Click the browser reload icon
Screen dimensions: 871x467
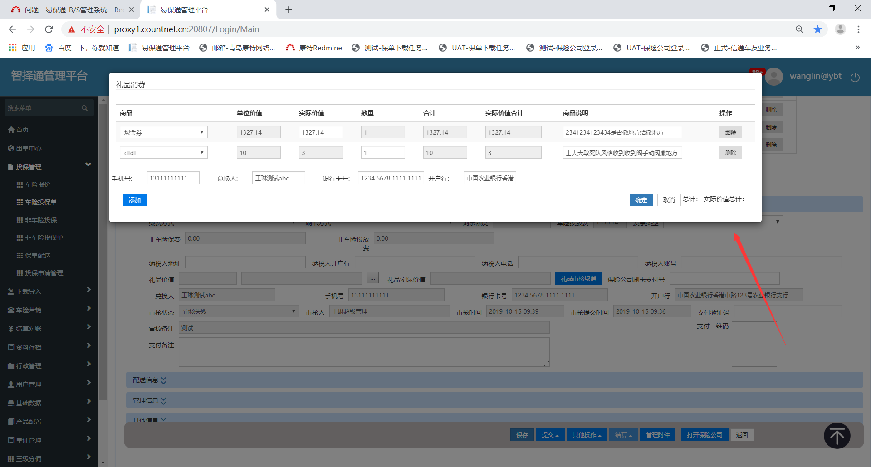pos(49,29)
